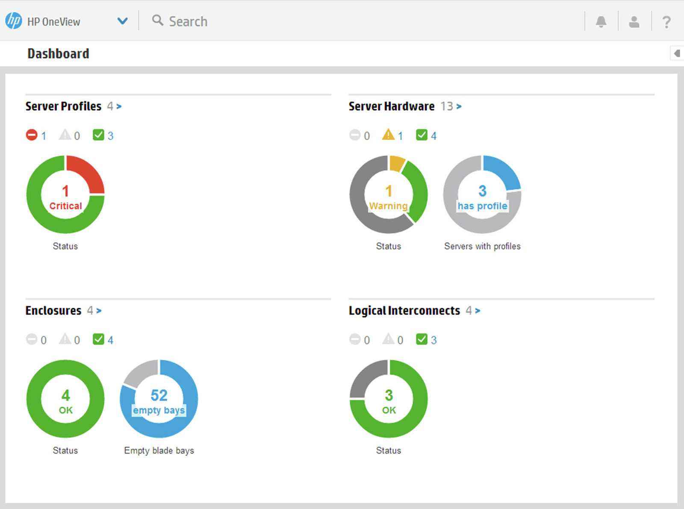Open the HP OneView main menu dropdown
684x509 pixels.
(123, 21)
